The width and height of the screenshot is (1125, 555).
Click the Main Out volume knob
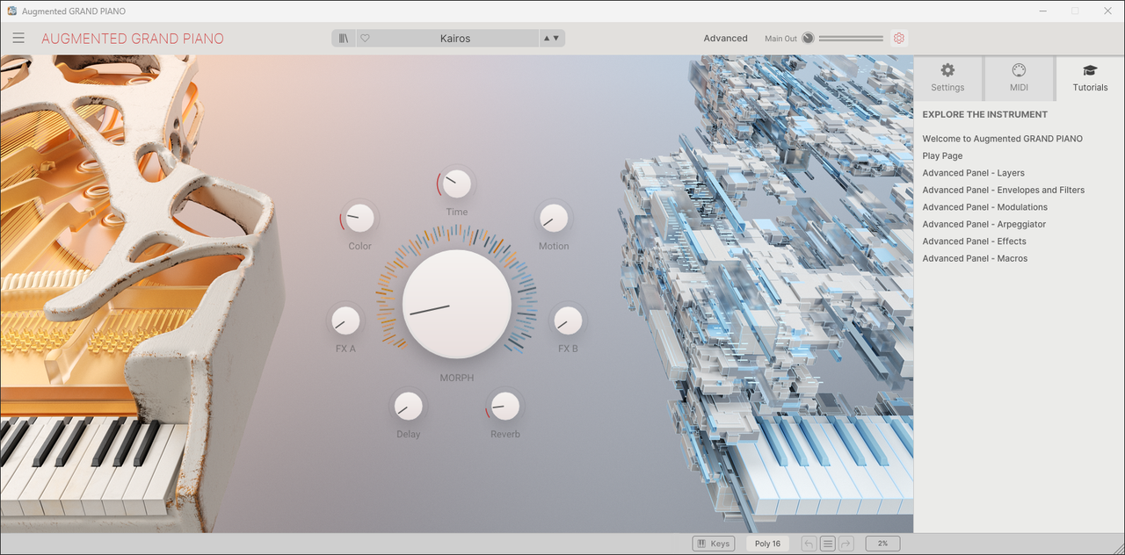(808, 39)
